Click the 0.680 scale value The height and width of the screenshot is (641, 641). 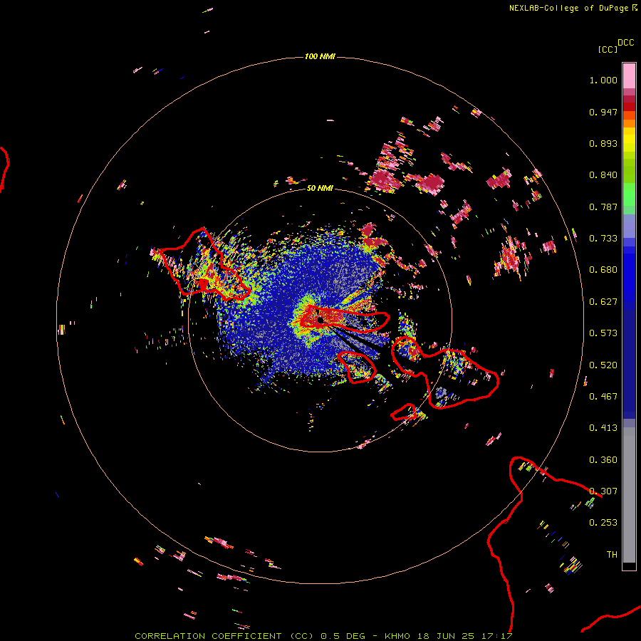point(603,270)
